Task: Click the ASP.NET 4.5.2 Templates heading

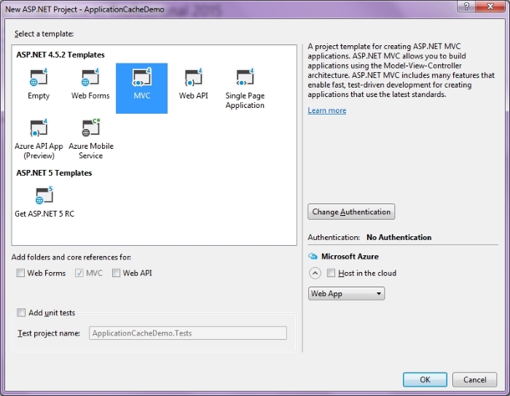Action: [x=60, y=55]
